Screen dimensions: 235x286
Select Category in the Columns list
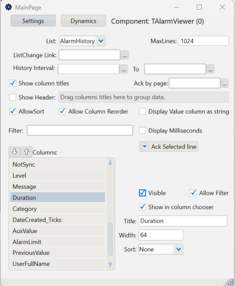(57, 208)
